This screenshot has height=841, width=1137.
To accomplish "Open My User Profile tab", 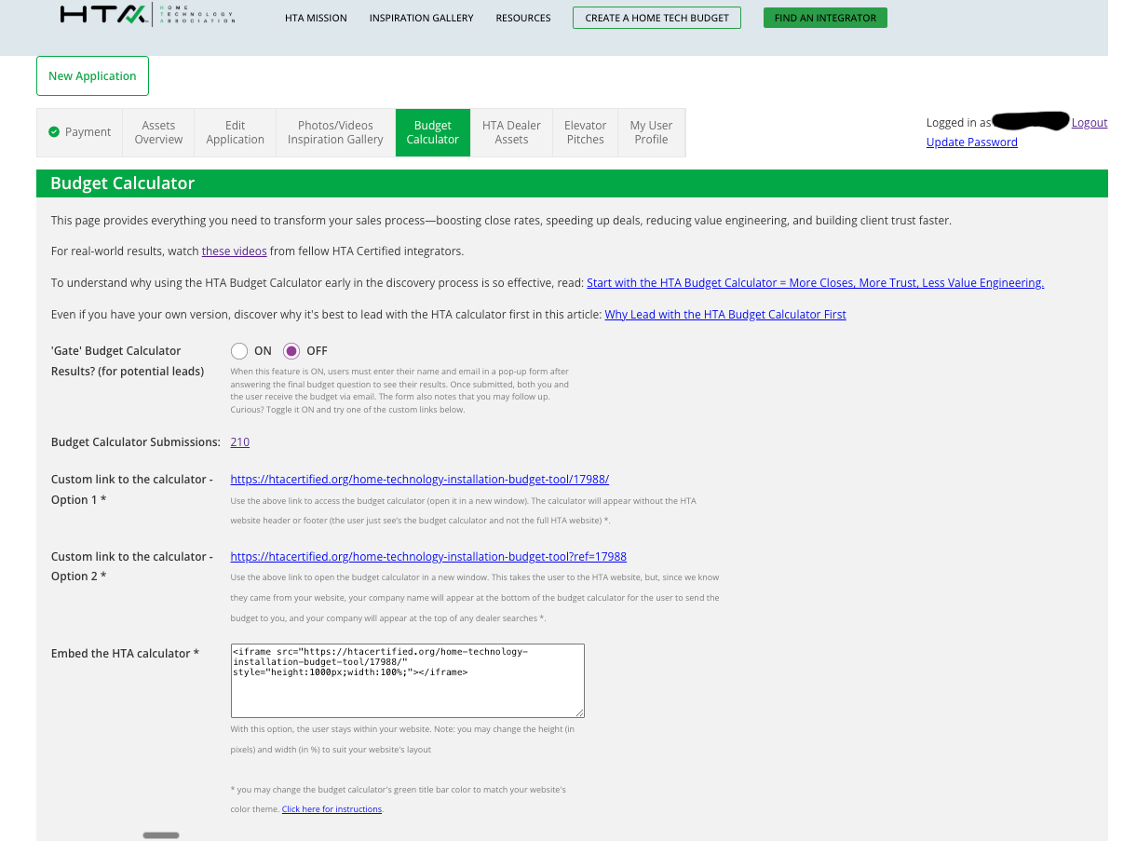I will 651,132.
